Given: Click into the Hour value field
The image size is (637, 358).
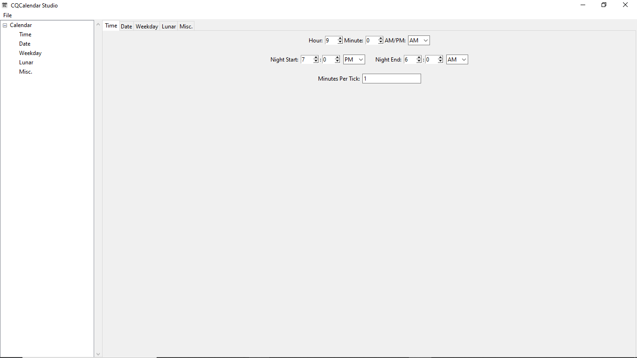Looking at the screenshot, I should 331,41.
